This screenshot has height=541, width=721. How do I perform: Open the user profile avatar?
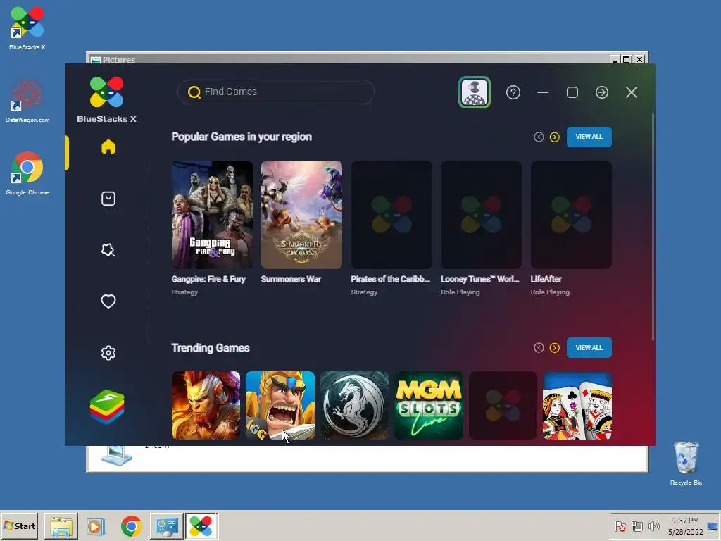click(474, 92)
